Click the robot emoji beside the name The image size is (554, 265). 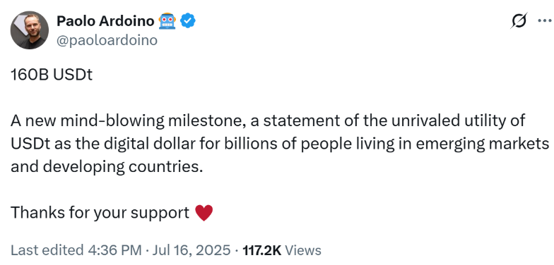point(167,21)
